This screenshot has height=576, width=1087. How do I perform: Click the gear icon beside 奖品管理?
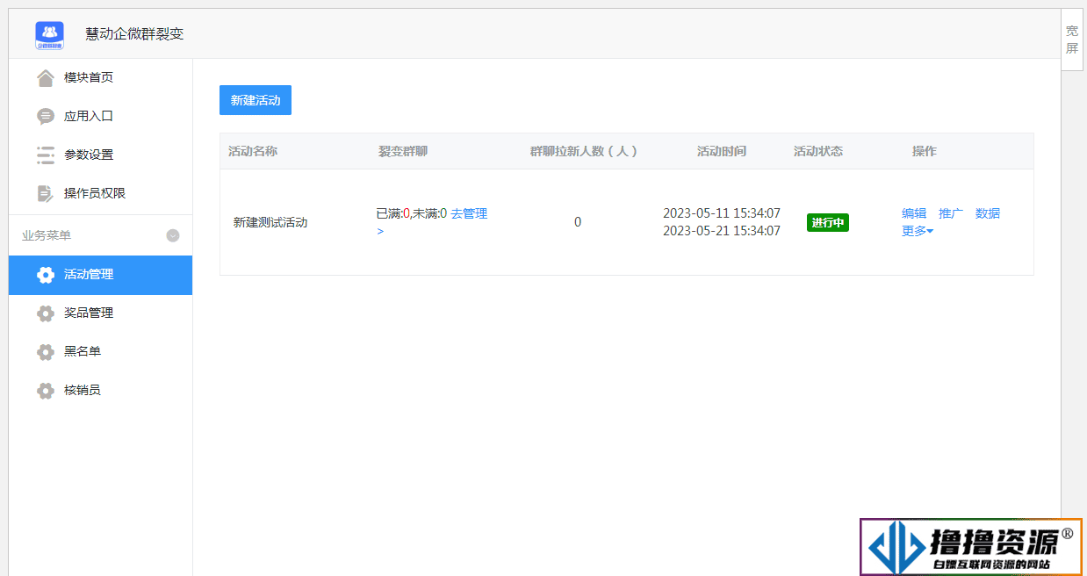(x=46, y=313)
